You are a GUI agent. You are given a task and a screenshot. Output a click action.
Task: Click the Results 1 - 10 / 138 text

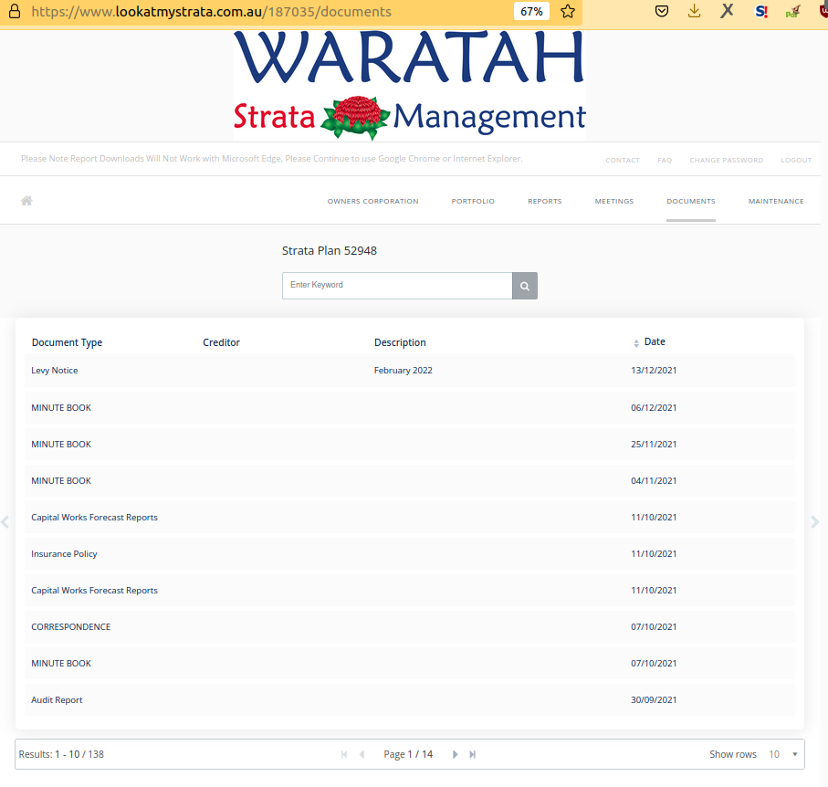(x=61, y=754)
